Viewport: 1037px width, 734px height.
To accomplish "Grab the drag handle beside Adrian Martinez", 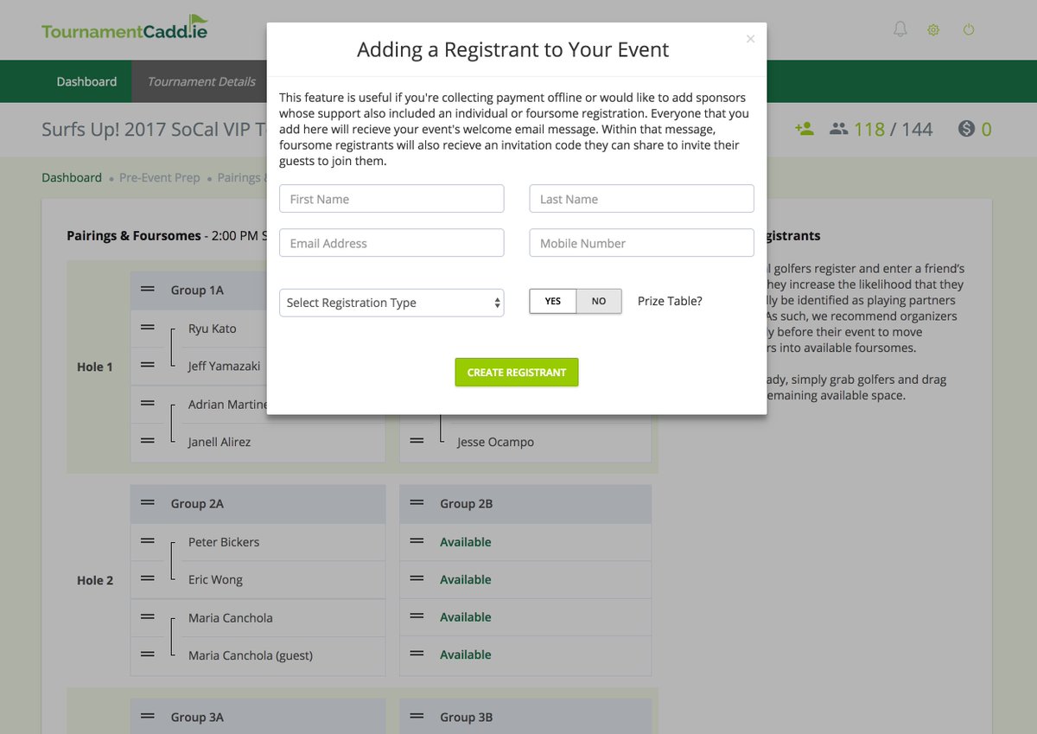I will [x=148, y=404].
